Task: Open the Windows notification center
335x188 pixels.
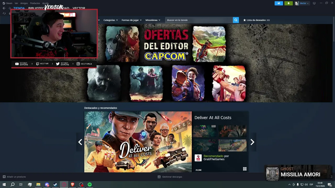Action: pos(330,185)
